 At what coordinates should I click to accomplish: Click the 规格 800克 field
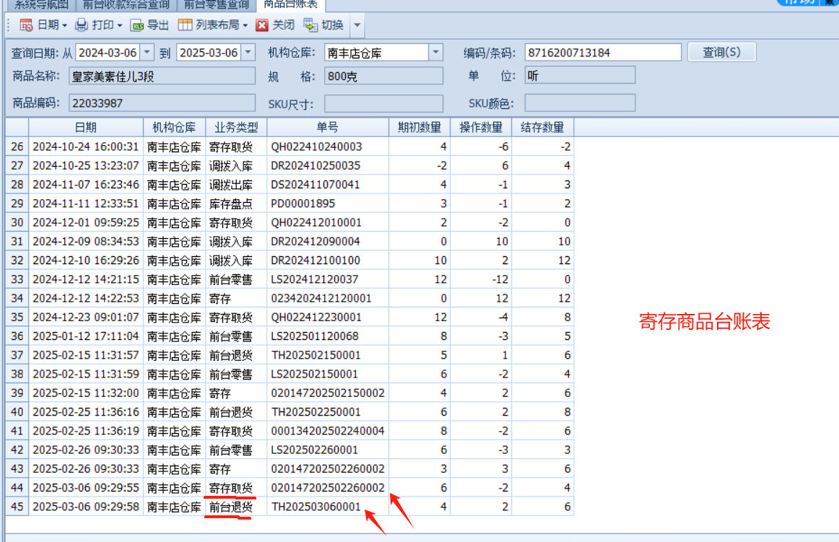tap(383, 76)
